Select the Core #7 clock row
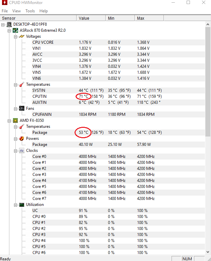211x261 pixels. point(118,198)
